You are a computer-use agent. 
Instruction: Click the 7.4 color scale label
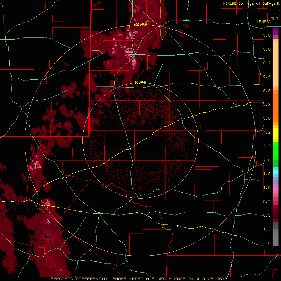tap(267, 77)
